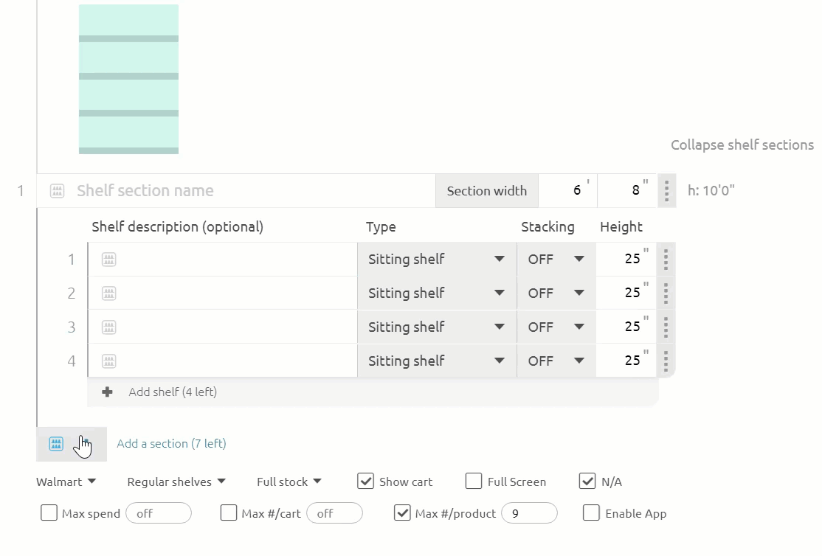Open the Regular shelves dropdown
Screen dimensions: 822x556
[176, 482]
